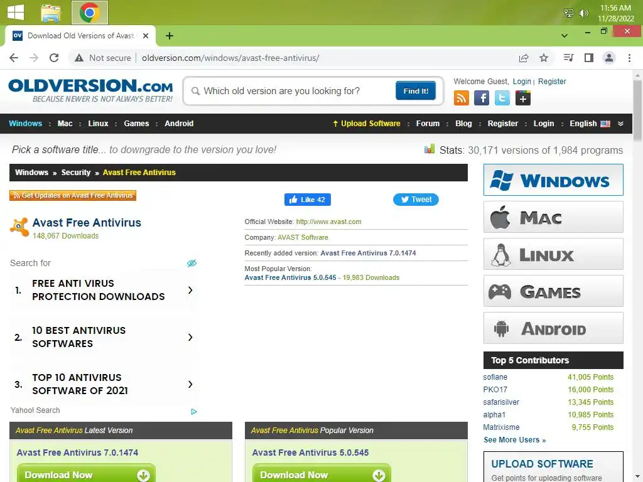643x482 pixels.
Task: Click the Chrome taskbar icon
Action: click(89, 13)
